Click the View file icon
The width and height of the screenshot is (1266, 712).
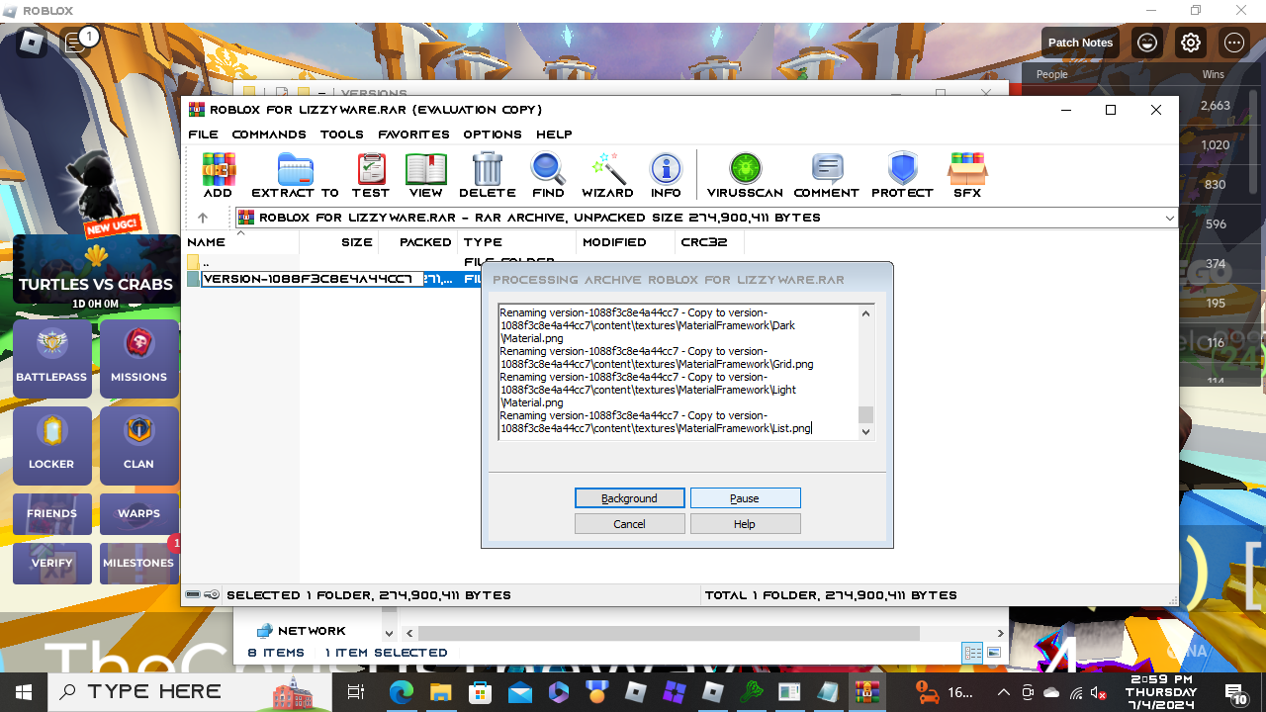[x=426, y=175]
